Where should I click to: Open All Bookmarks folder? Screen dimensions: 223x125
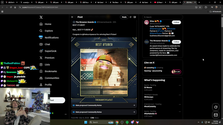point(215,11)
